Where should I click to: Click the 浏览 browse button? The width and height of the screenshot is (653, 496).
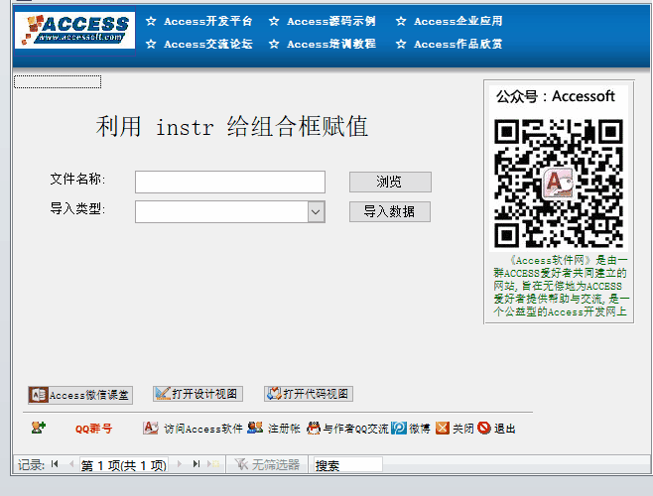[x=390, y=182]
